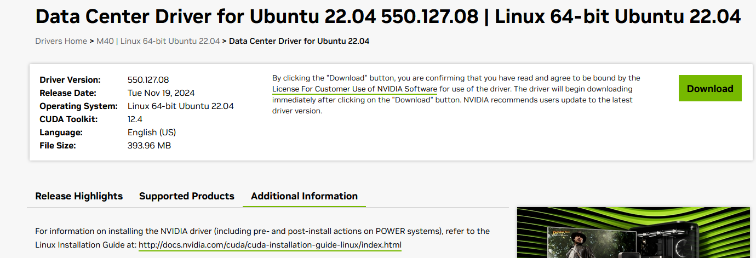Go to Drivers Home breadcrumb
Viewport: 756px width, 258px height.
point(61,41)
